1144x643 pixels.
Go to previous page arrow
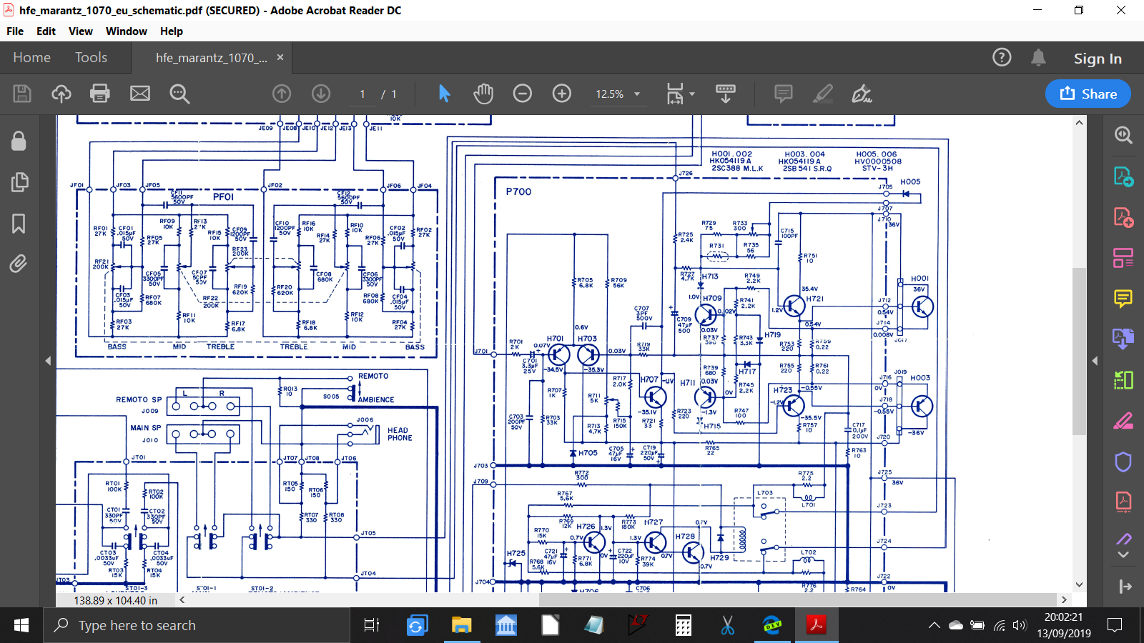(282, 94)
